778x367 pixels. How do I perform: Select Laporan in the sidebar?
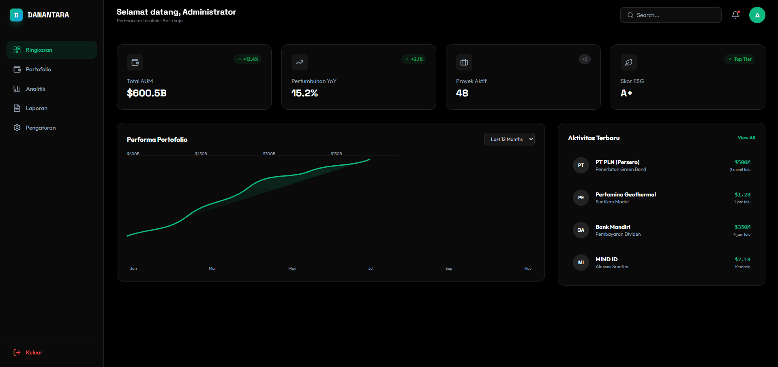(x=36, y=108)
